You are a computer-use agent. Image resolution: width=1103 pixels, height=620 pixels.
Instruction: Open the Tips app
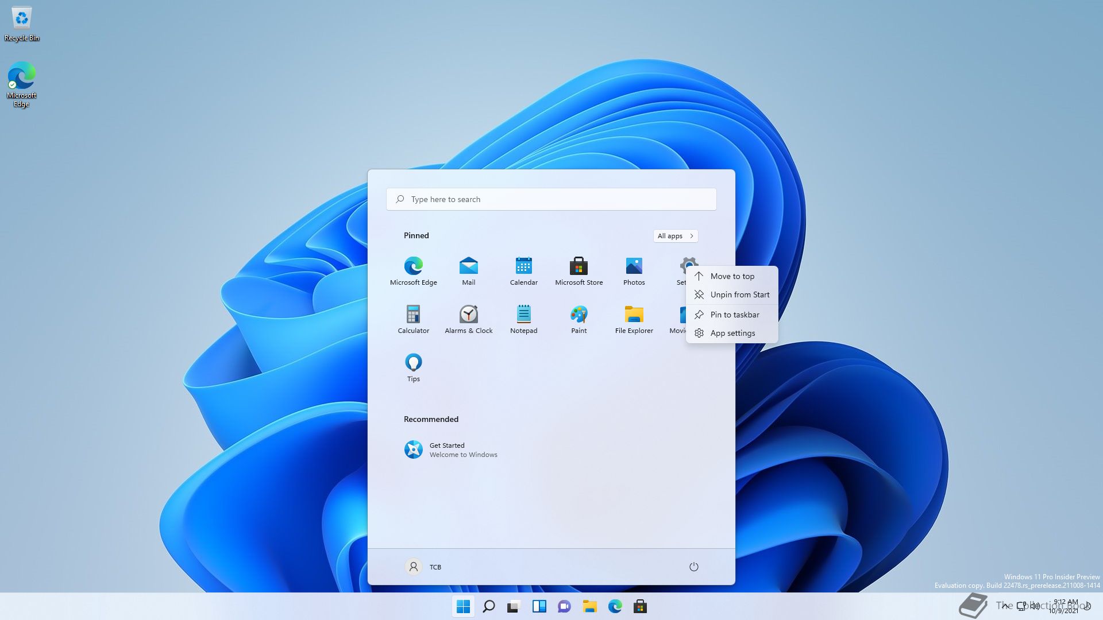point(414,367)
